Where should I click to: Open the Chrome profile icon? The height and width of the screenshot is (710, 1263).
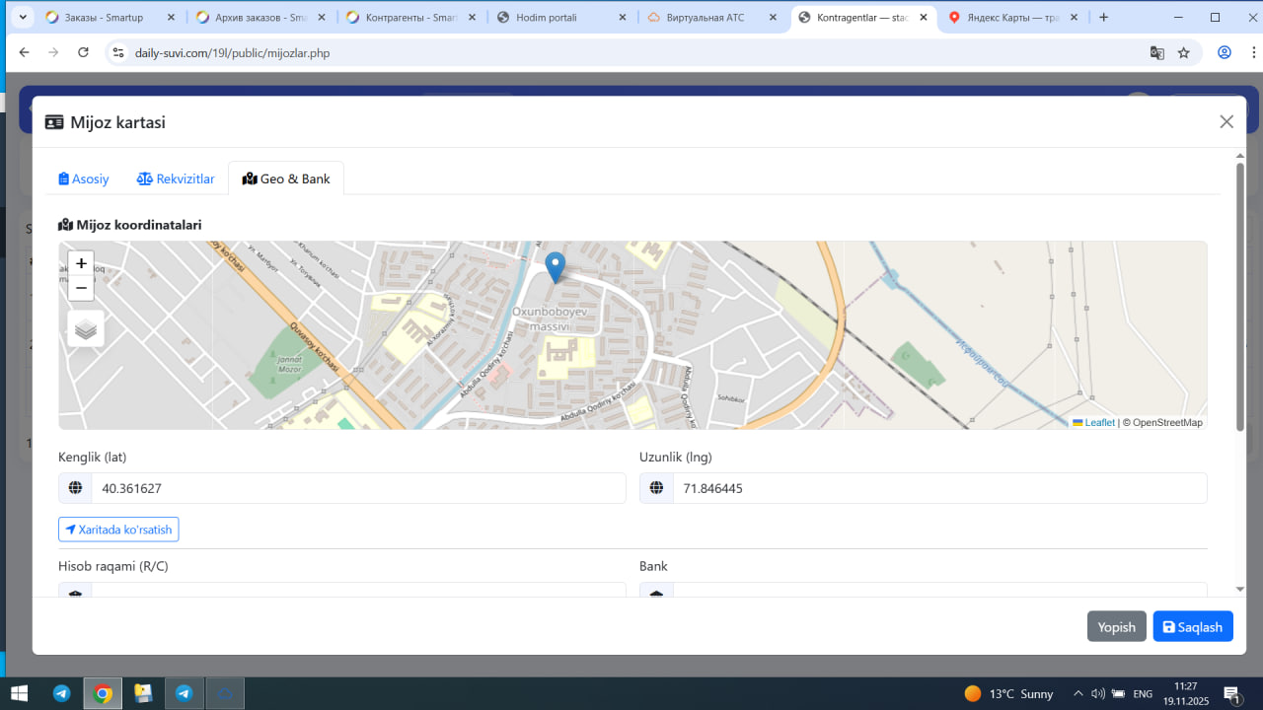click(x=1225, y=52)
